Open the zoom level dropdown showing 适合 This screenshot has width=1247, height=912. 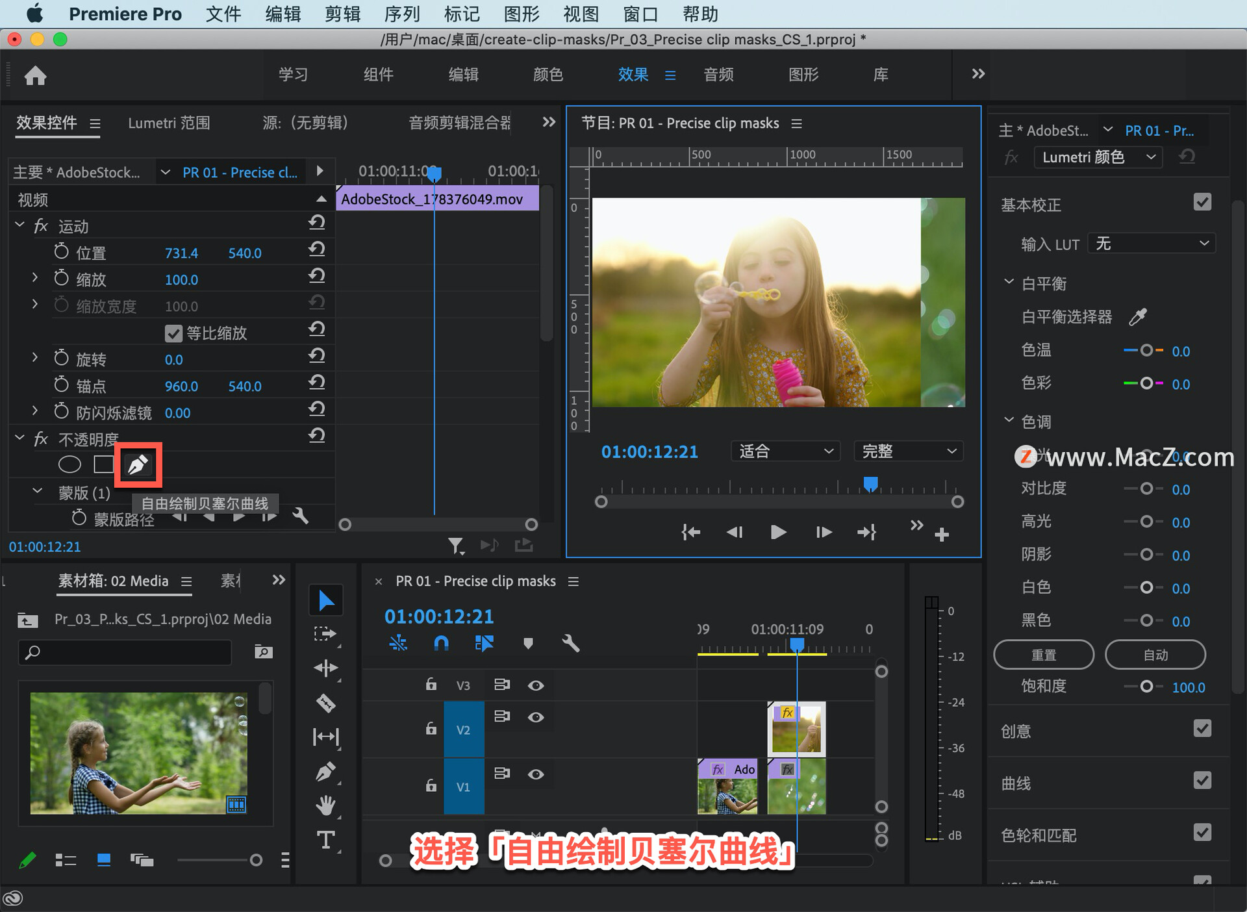786,451
